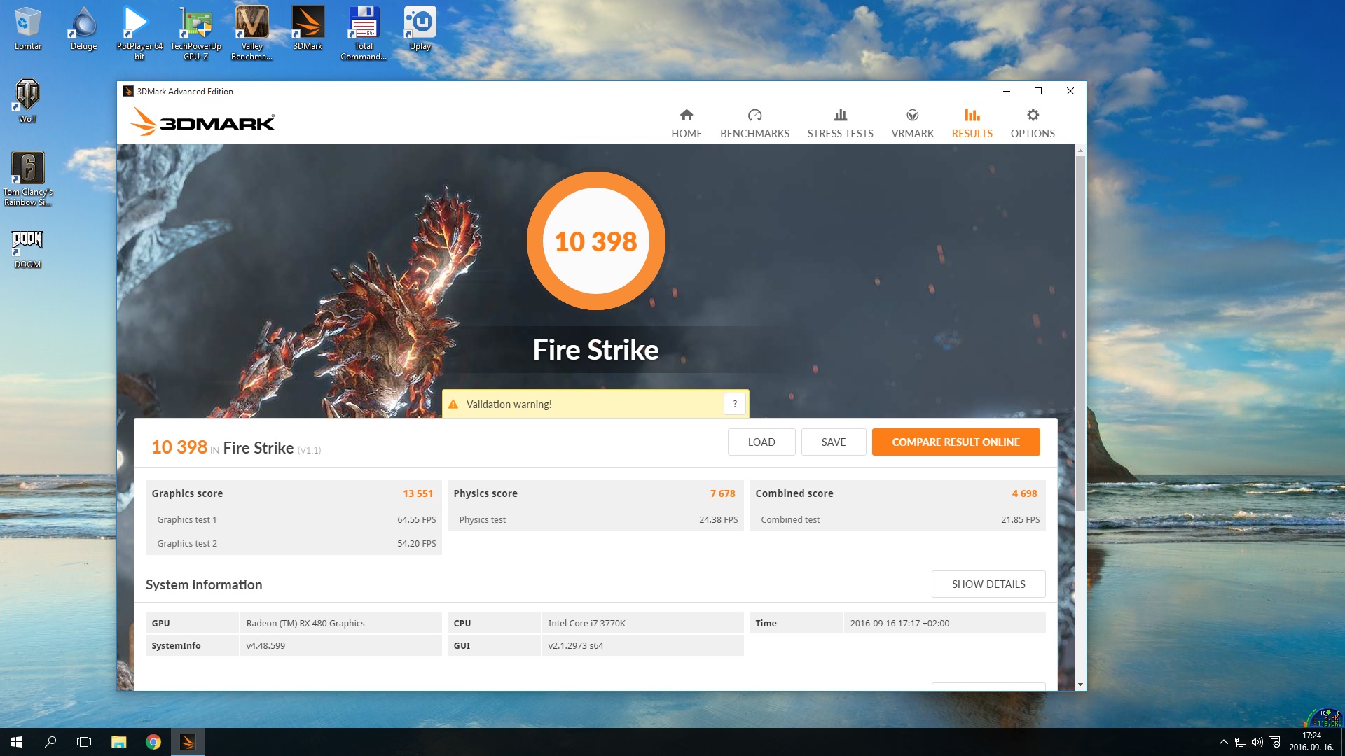Launch Chrome from the taskbar

[153, 742]
